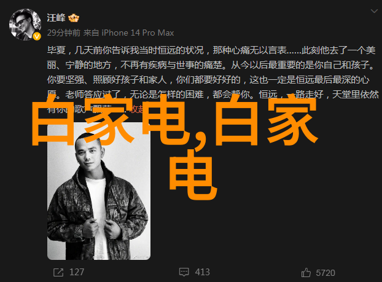Open the profile avatar picture
This screenshot has height=282, width=382.
coord(25,25)
